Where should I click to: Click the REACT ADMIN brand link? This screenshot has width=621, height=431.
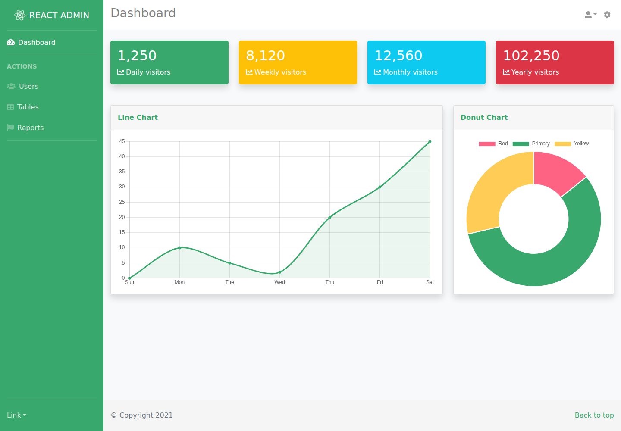click(x=52, y=15)
